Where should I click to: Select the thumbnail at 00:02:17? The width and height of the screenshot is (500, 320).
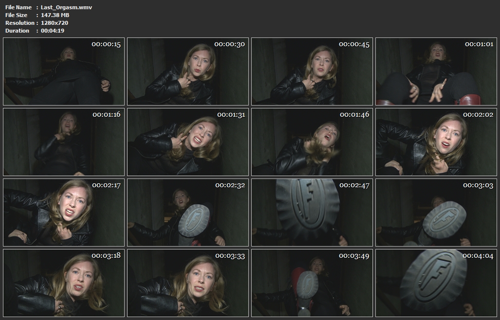point(64,213)
